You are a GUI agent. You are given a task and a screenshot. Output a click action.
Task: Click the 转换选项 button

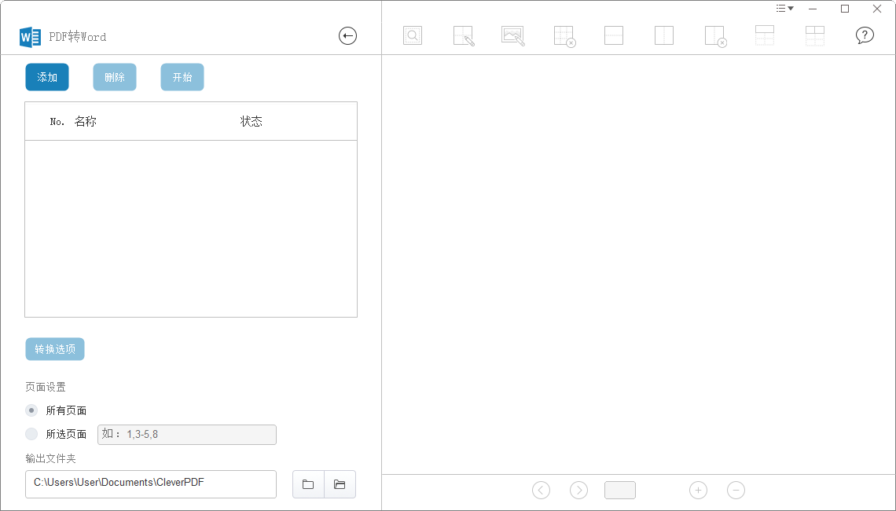point(54,349)
